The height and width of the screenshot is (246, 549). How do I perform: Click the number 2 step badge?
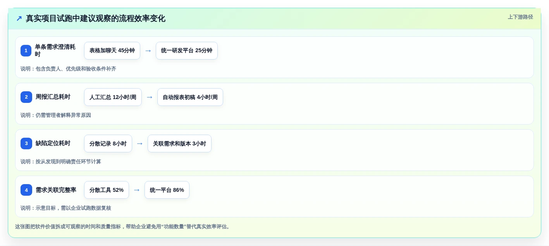click(26, 97)
